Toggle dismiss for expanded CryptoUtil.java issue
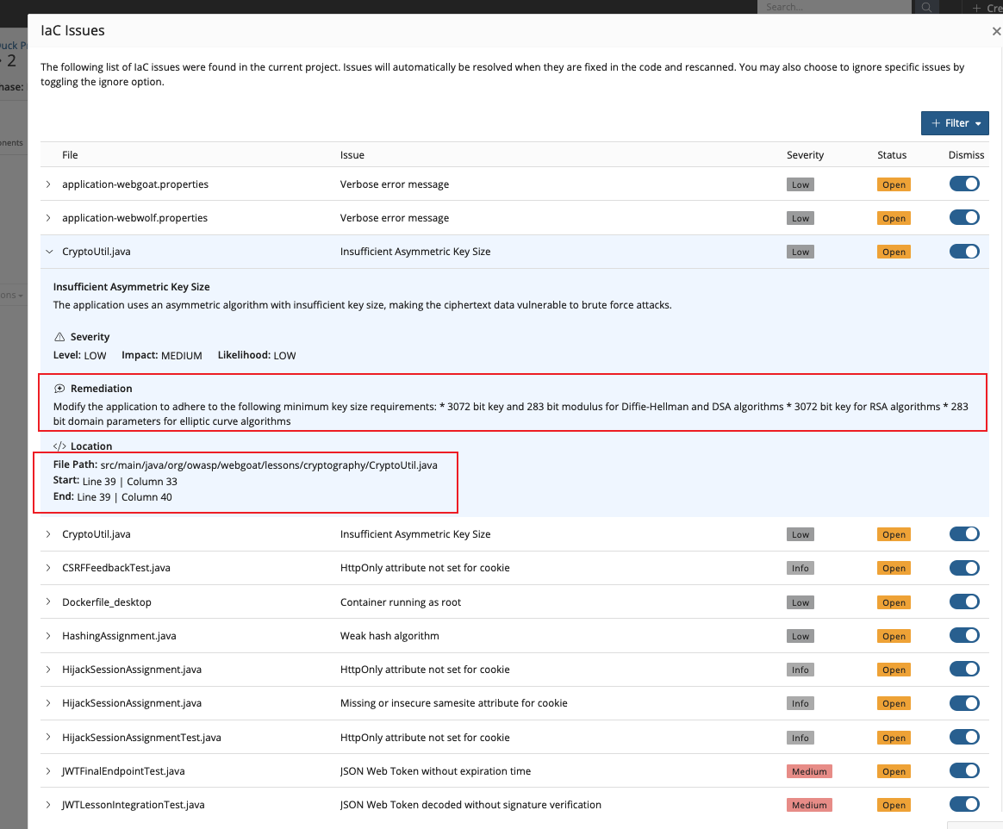 964,252
